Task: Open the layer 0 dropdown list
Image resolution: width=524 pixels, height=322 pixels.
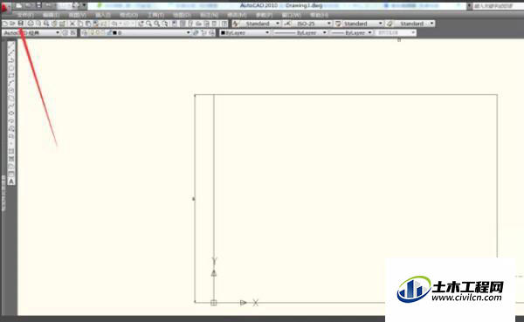Action: 188,33
